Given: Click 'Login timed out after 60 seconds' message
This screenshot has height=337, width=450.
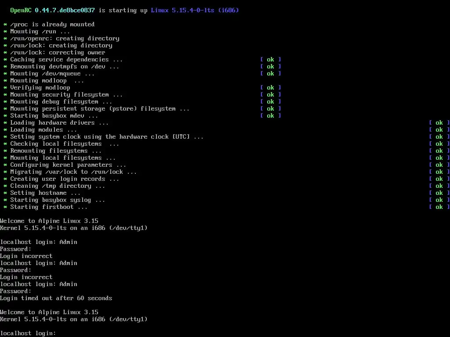Looking at the screenshot, I should click(x=56, y=298).
